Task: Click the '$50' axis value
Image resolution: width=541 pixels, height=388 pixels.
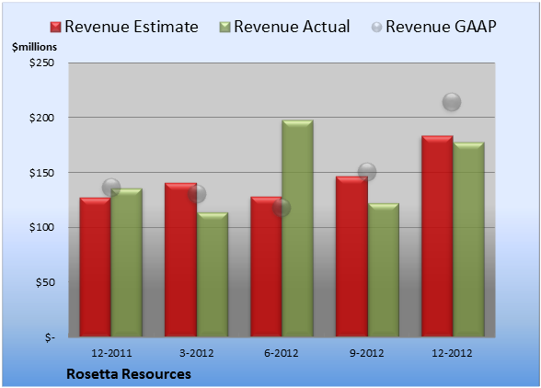Action: pyautogui.click(x=45, y=282)
